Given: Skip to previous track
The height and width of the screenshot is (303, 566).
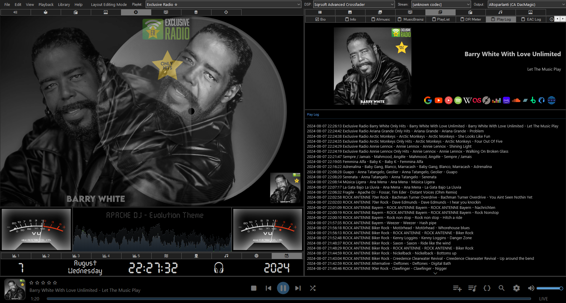Looking at the screenshot, I should coord(268,288).
